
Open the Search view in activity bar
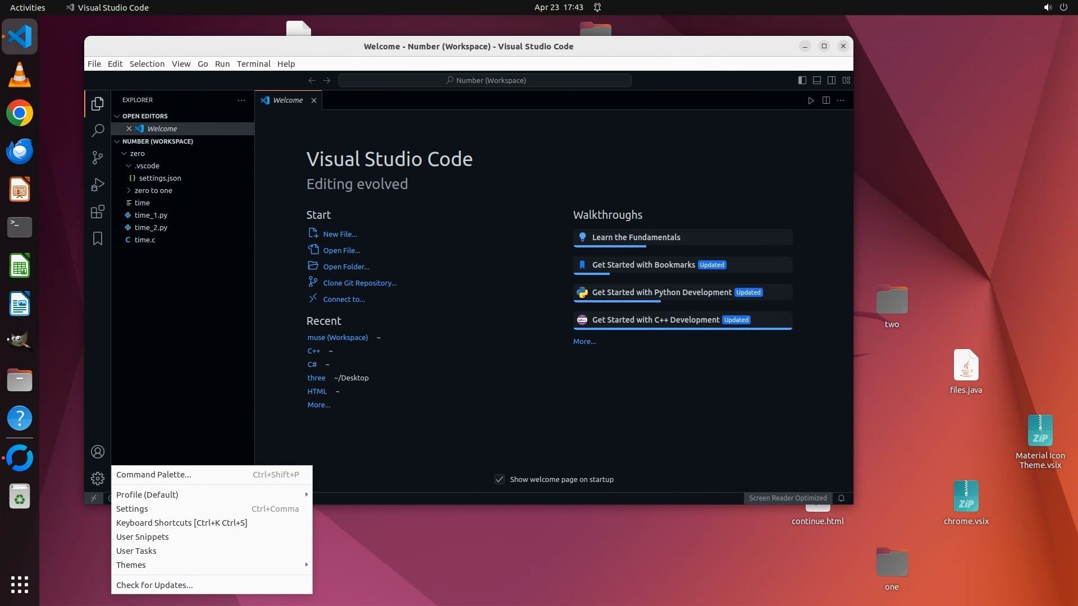click(98, 131)
